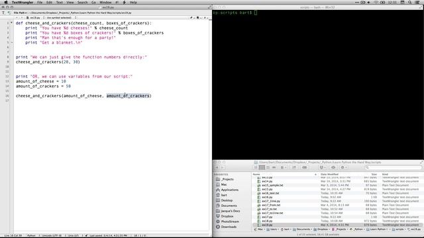Open the File menu
This screenshot has width=424, height=238.
(x=40, y=2)
